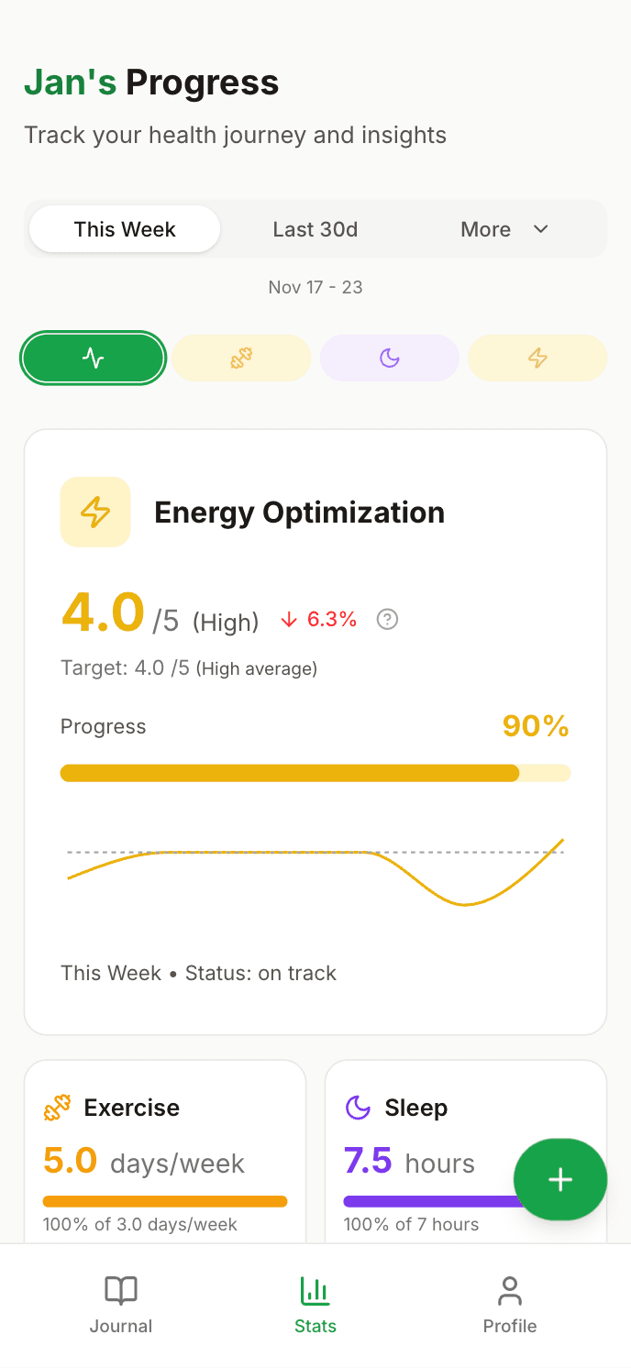
Task: Click the 90% progress bar
Action: click(x=315, y=773)
